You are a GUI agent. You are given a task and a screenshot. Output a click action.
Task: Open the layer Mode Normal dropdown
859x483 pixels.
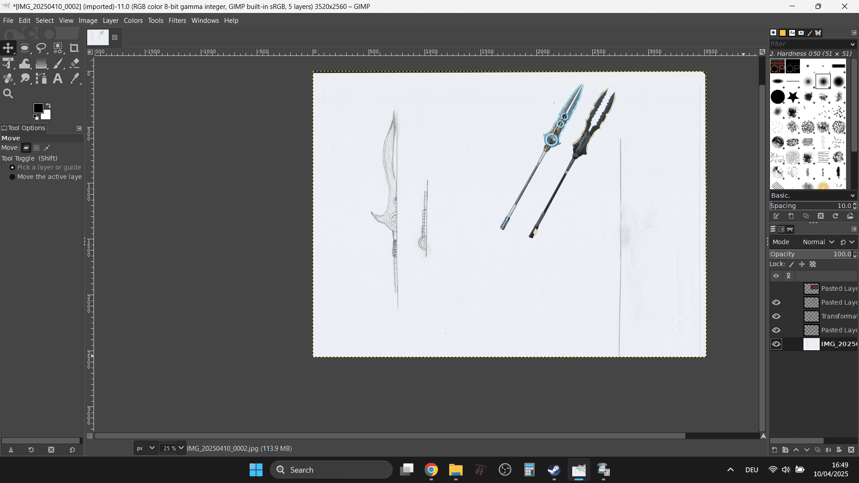click(x=818, y=242)
